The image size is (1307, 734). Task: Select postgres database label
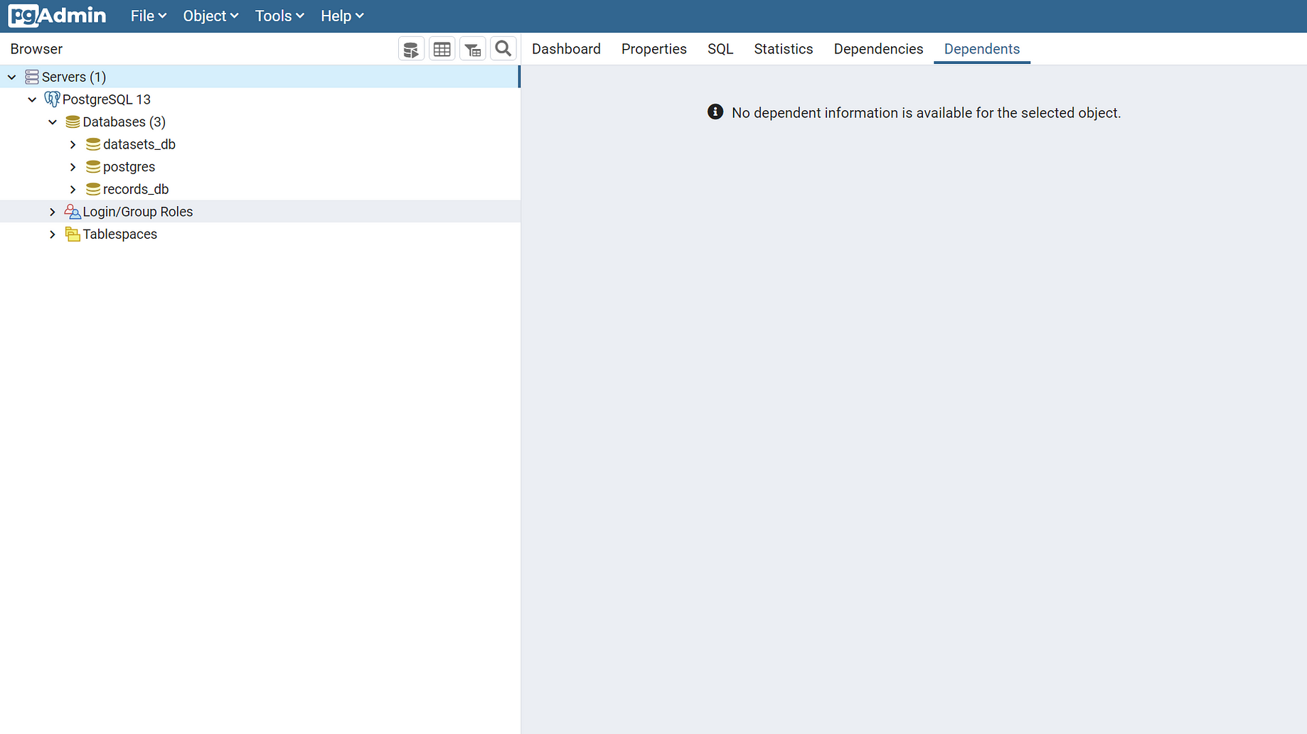pyautogui.click(x=129, y=167)
